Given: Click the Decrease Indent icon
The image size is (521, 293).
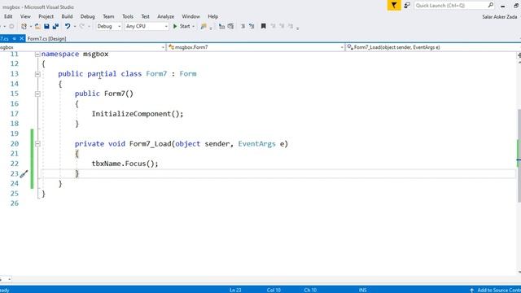Looking at the screenshot, I should (x=221, y=26).
